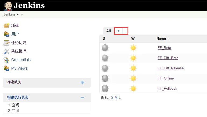The height and width of the screenshot is (117, 207).
Task: Sort by the Name column header
Action: point(161,39)
